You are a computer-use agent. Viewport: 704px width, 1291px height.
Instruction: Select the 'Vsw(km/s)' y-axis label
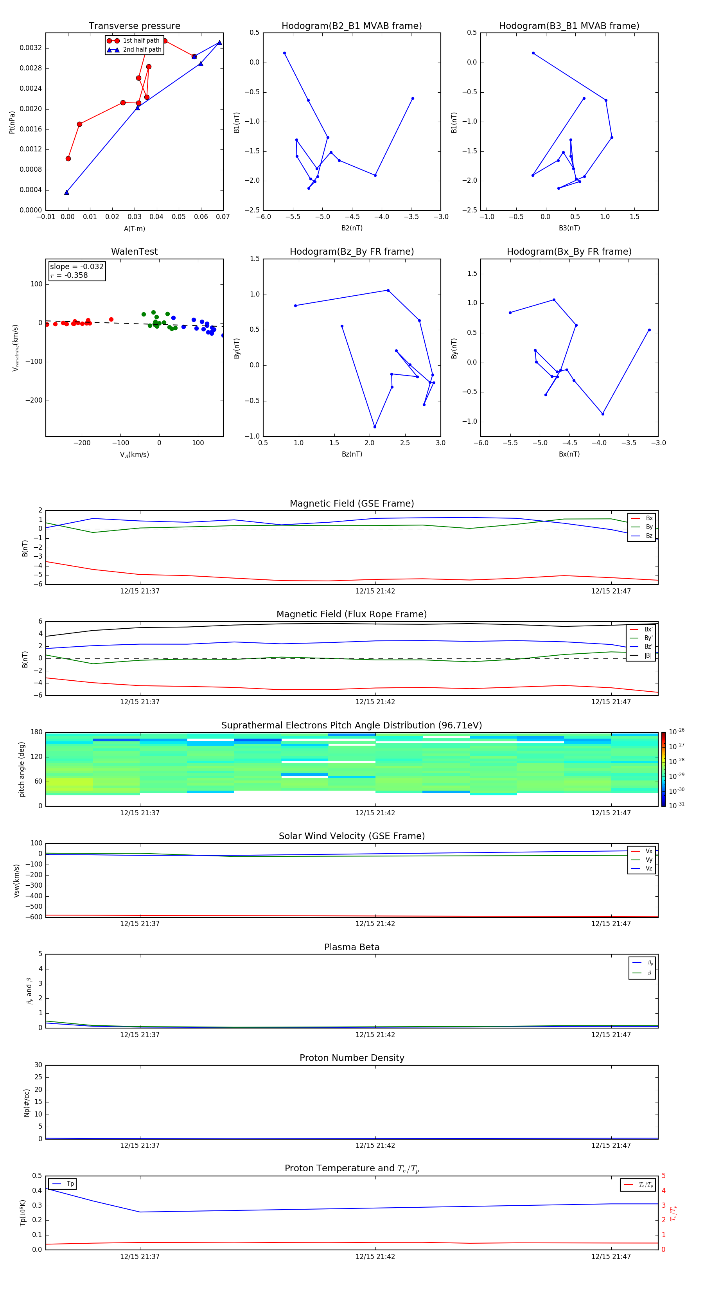point(16,881)
